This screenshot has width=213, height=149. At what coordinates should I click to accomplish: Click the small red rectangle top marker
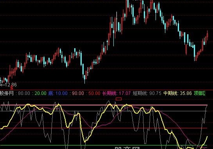[x=118, y=99]
